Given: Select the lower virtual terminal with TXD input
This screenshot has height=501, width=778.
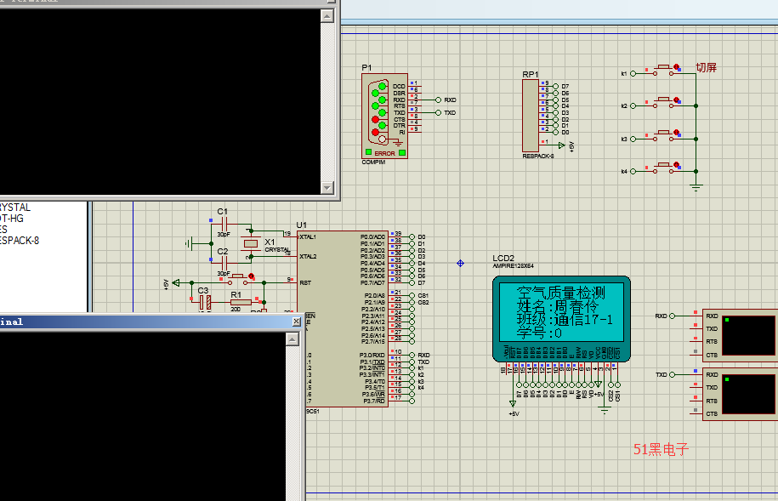Looking at the screenshot, I should click(739, 394).
